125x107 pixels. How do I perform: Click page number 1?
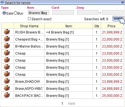pyautogui.click(x=62, y=104)
